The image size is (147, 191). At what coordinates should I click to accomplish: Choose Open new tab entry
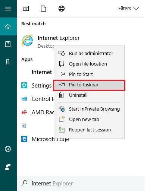(89, 120)
